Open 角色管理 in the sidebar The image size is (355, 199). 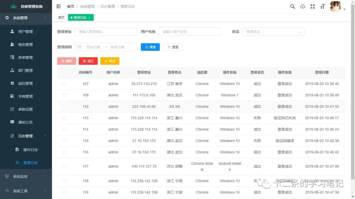(x=26, y=45)
